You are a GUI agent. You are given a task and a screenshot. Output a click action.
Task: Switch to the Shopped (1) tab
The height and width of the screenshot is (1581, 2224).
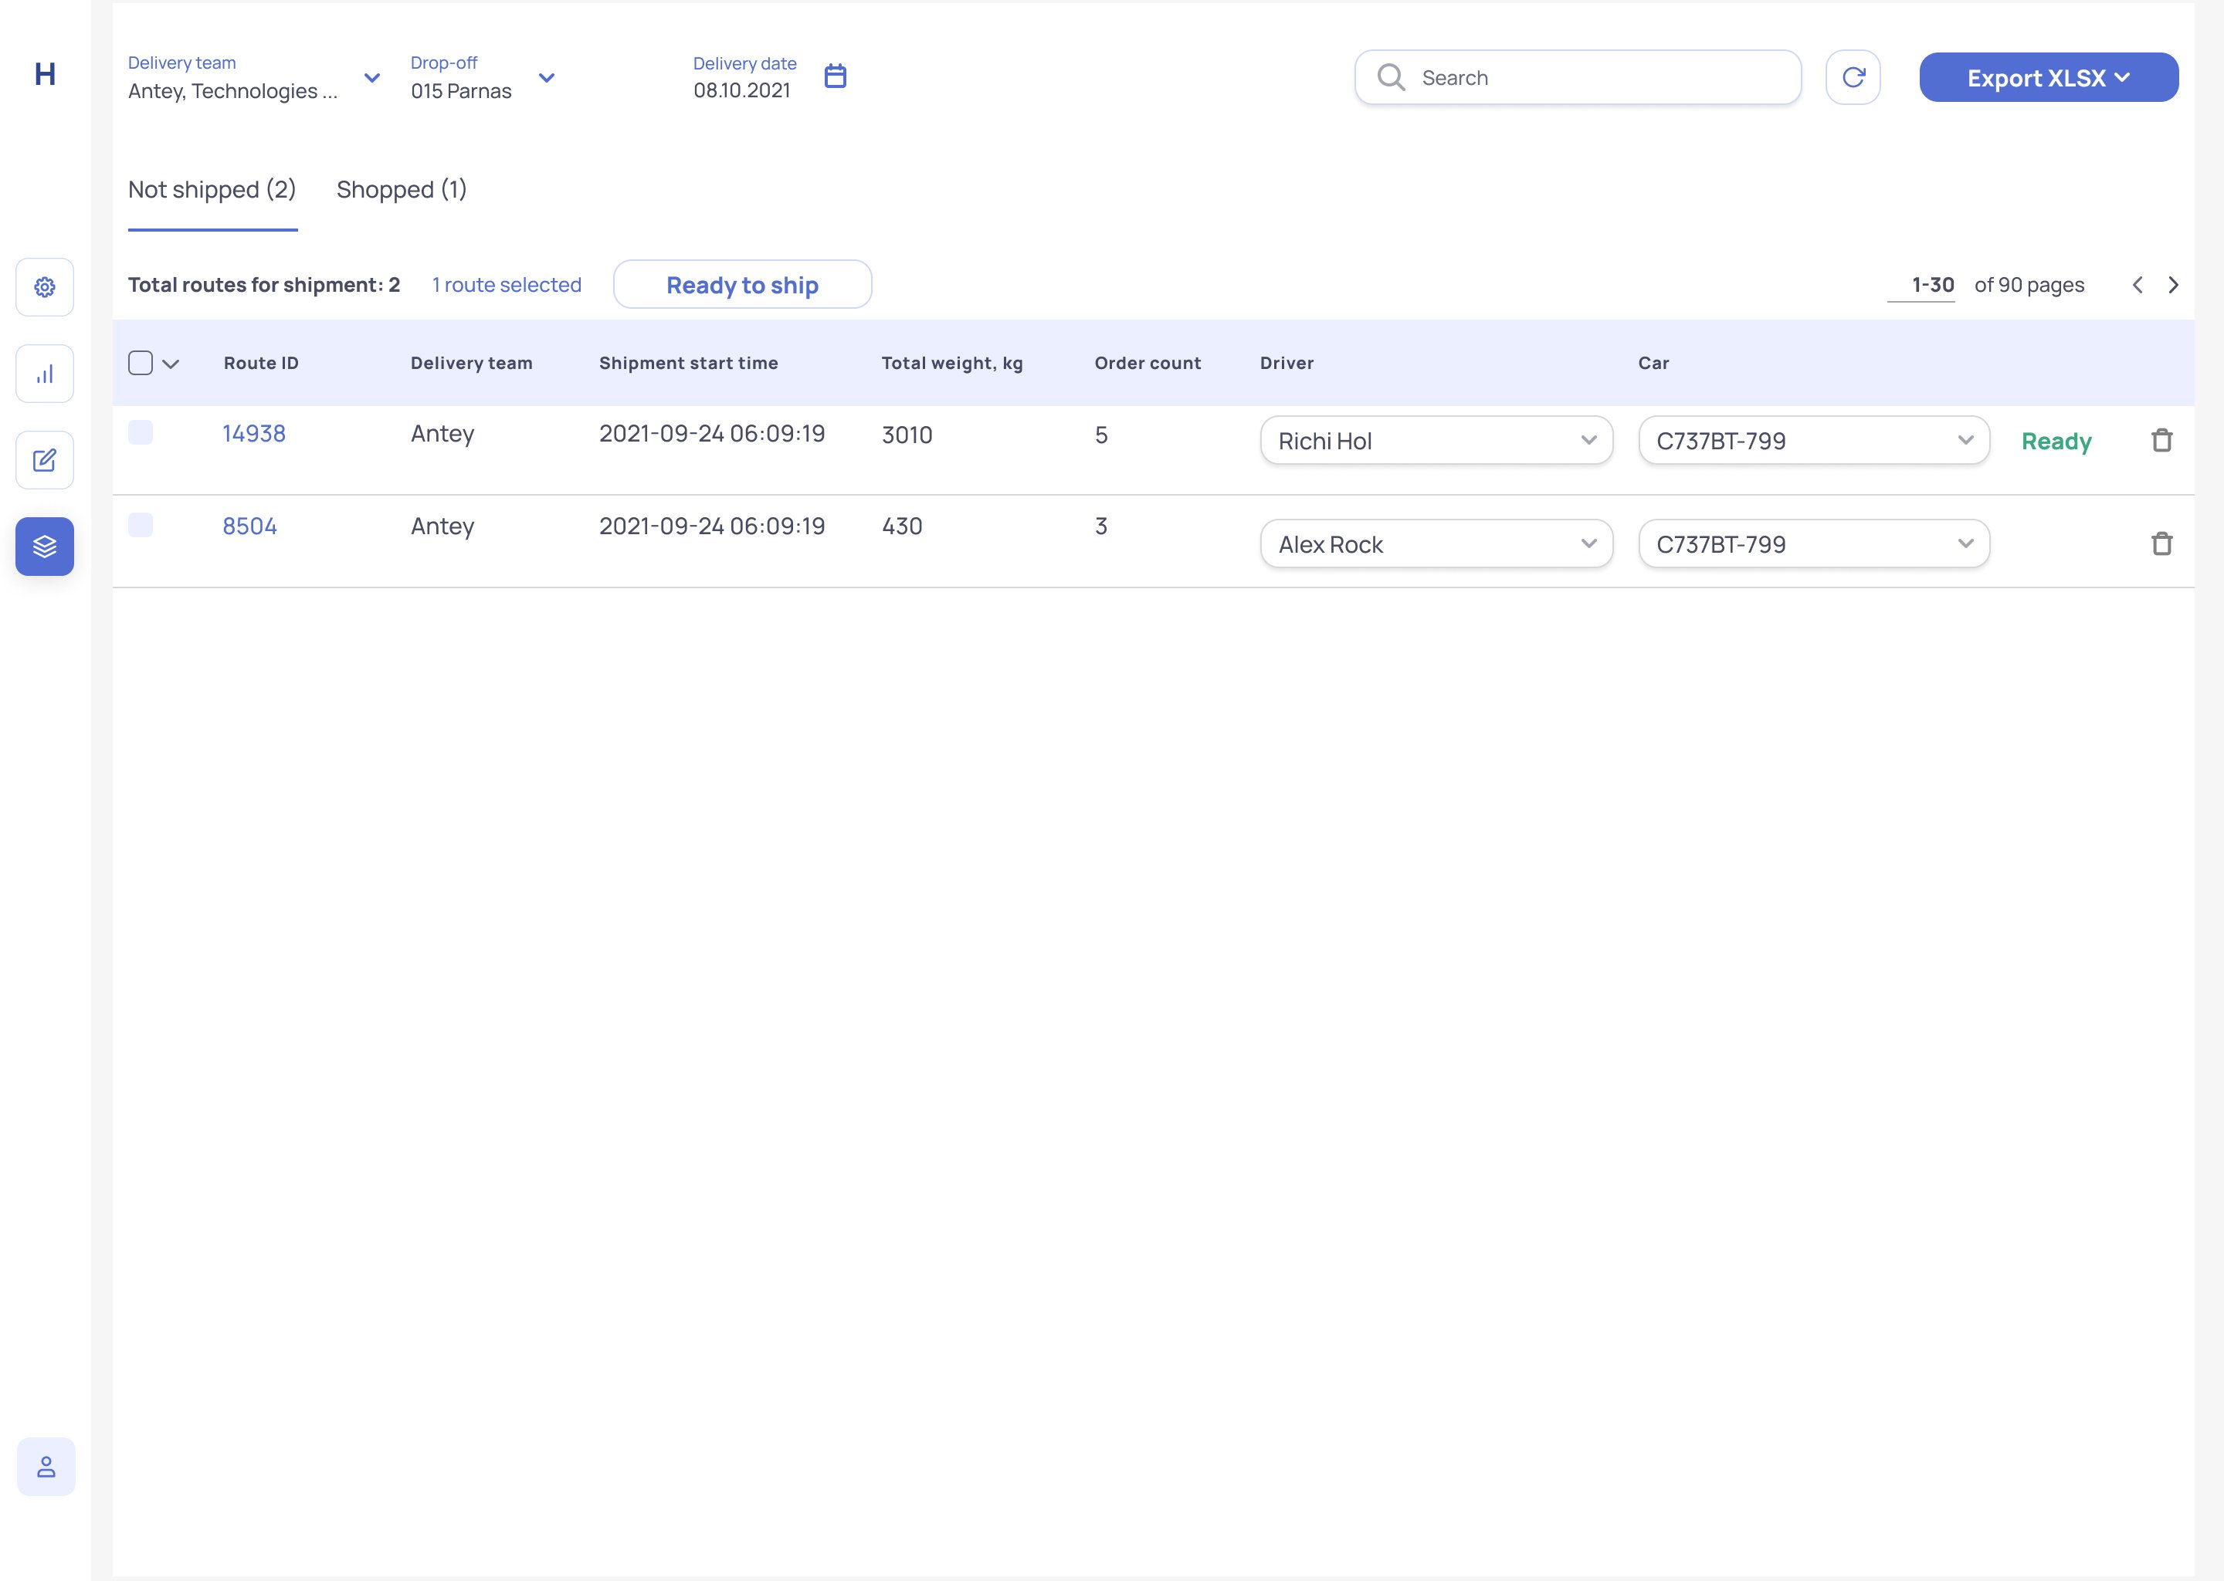[402, 190]
